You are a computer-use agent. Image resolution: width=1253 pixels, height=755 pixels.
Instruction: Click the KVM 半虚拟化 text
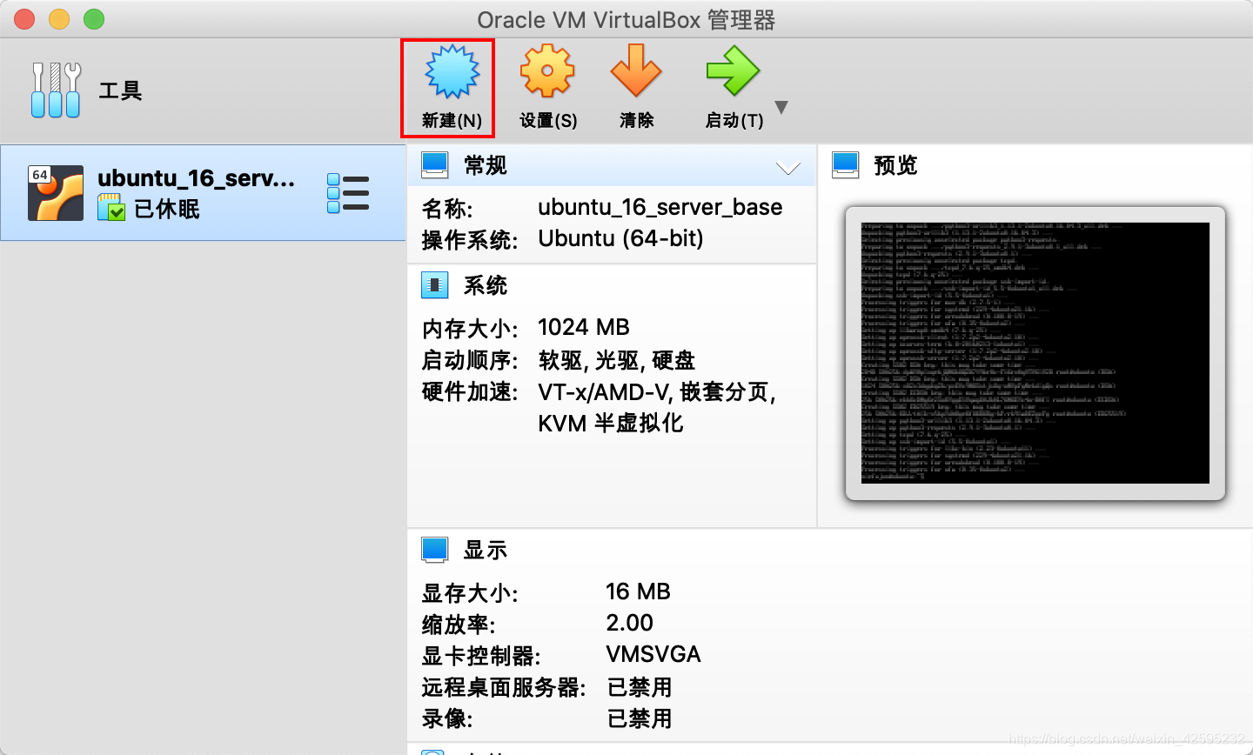pyautogui.click(x=611, y=424)
